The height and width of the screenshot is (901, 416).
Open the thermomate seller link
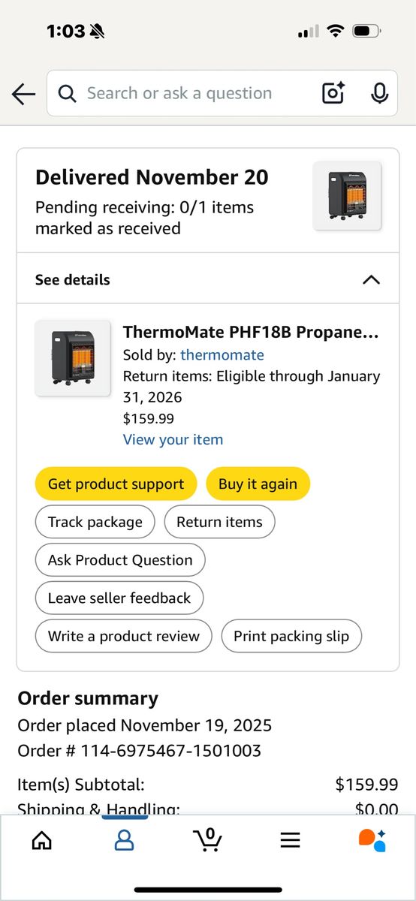222,355
